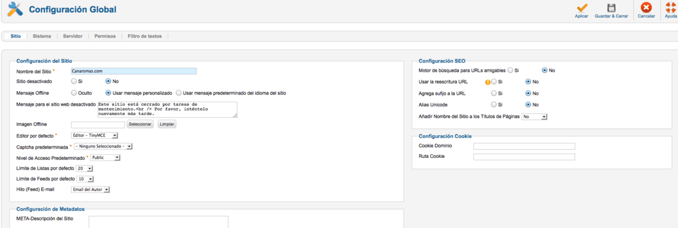Viewport: 678px width, 228px height.
Task: Click the Guardar & Cerrar disk icon
Action: [x=611, y=7]
